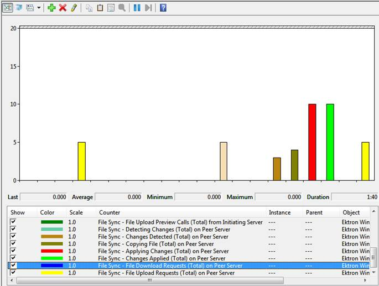The image size is (379, 286).
Task: Select 'File Upload Requests (Total) on Peer Server'
Action: click(167, 273)
